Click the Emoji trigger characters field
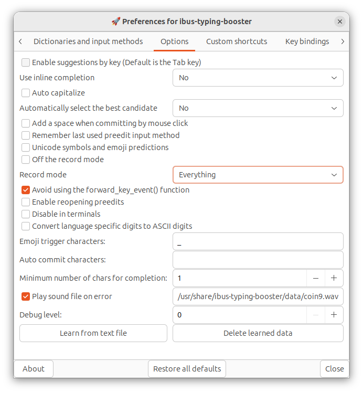The height and width of the screenshot is (393, 363). coord(258,242)
